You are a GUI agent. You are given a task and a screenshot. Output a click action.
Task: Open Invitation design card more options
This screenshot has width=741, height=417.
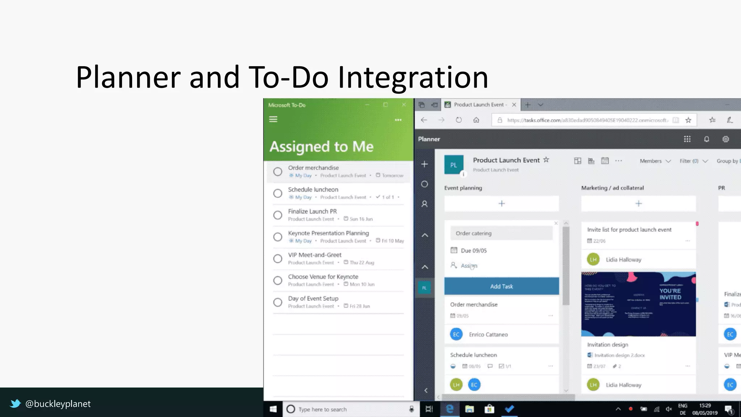tap(687, 366)
